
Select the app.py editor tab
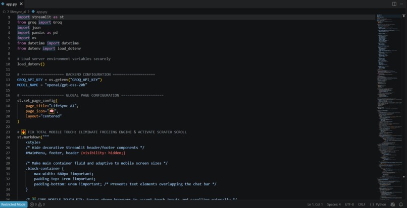(x=12, y=4)
